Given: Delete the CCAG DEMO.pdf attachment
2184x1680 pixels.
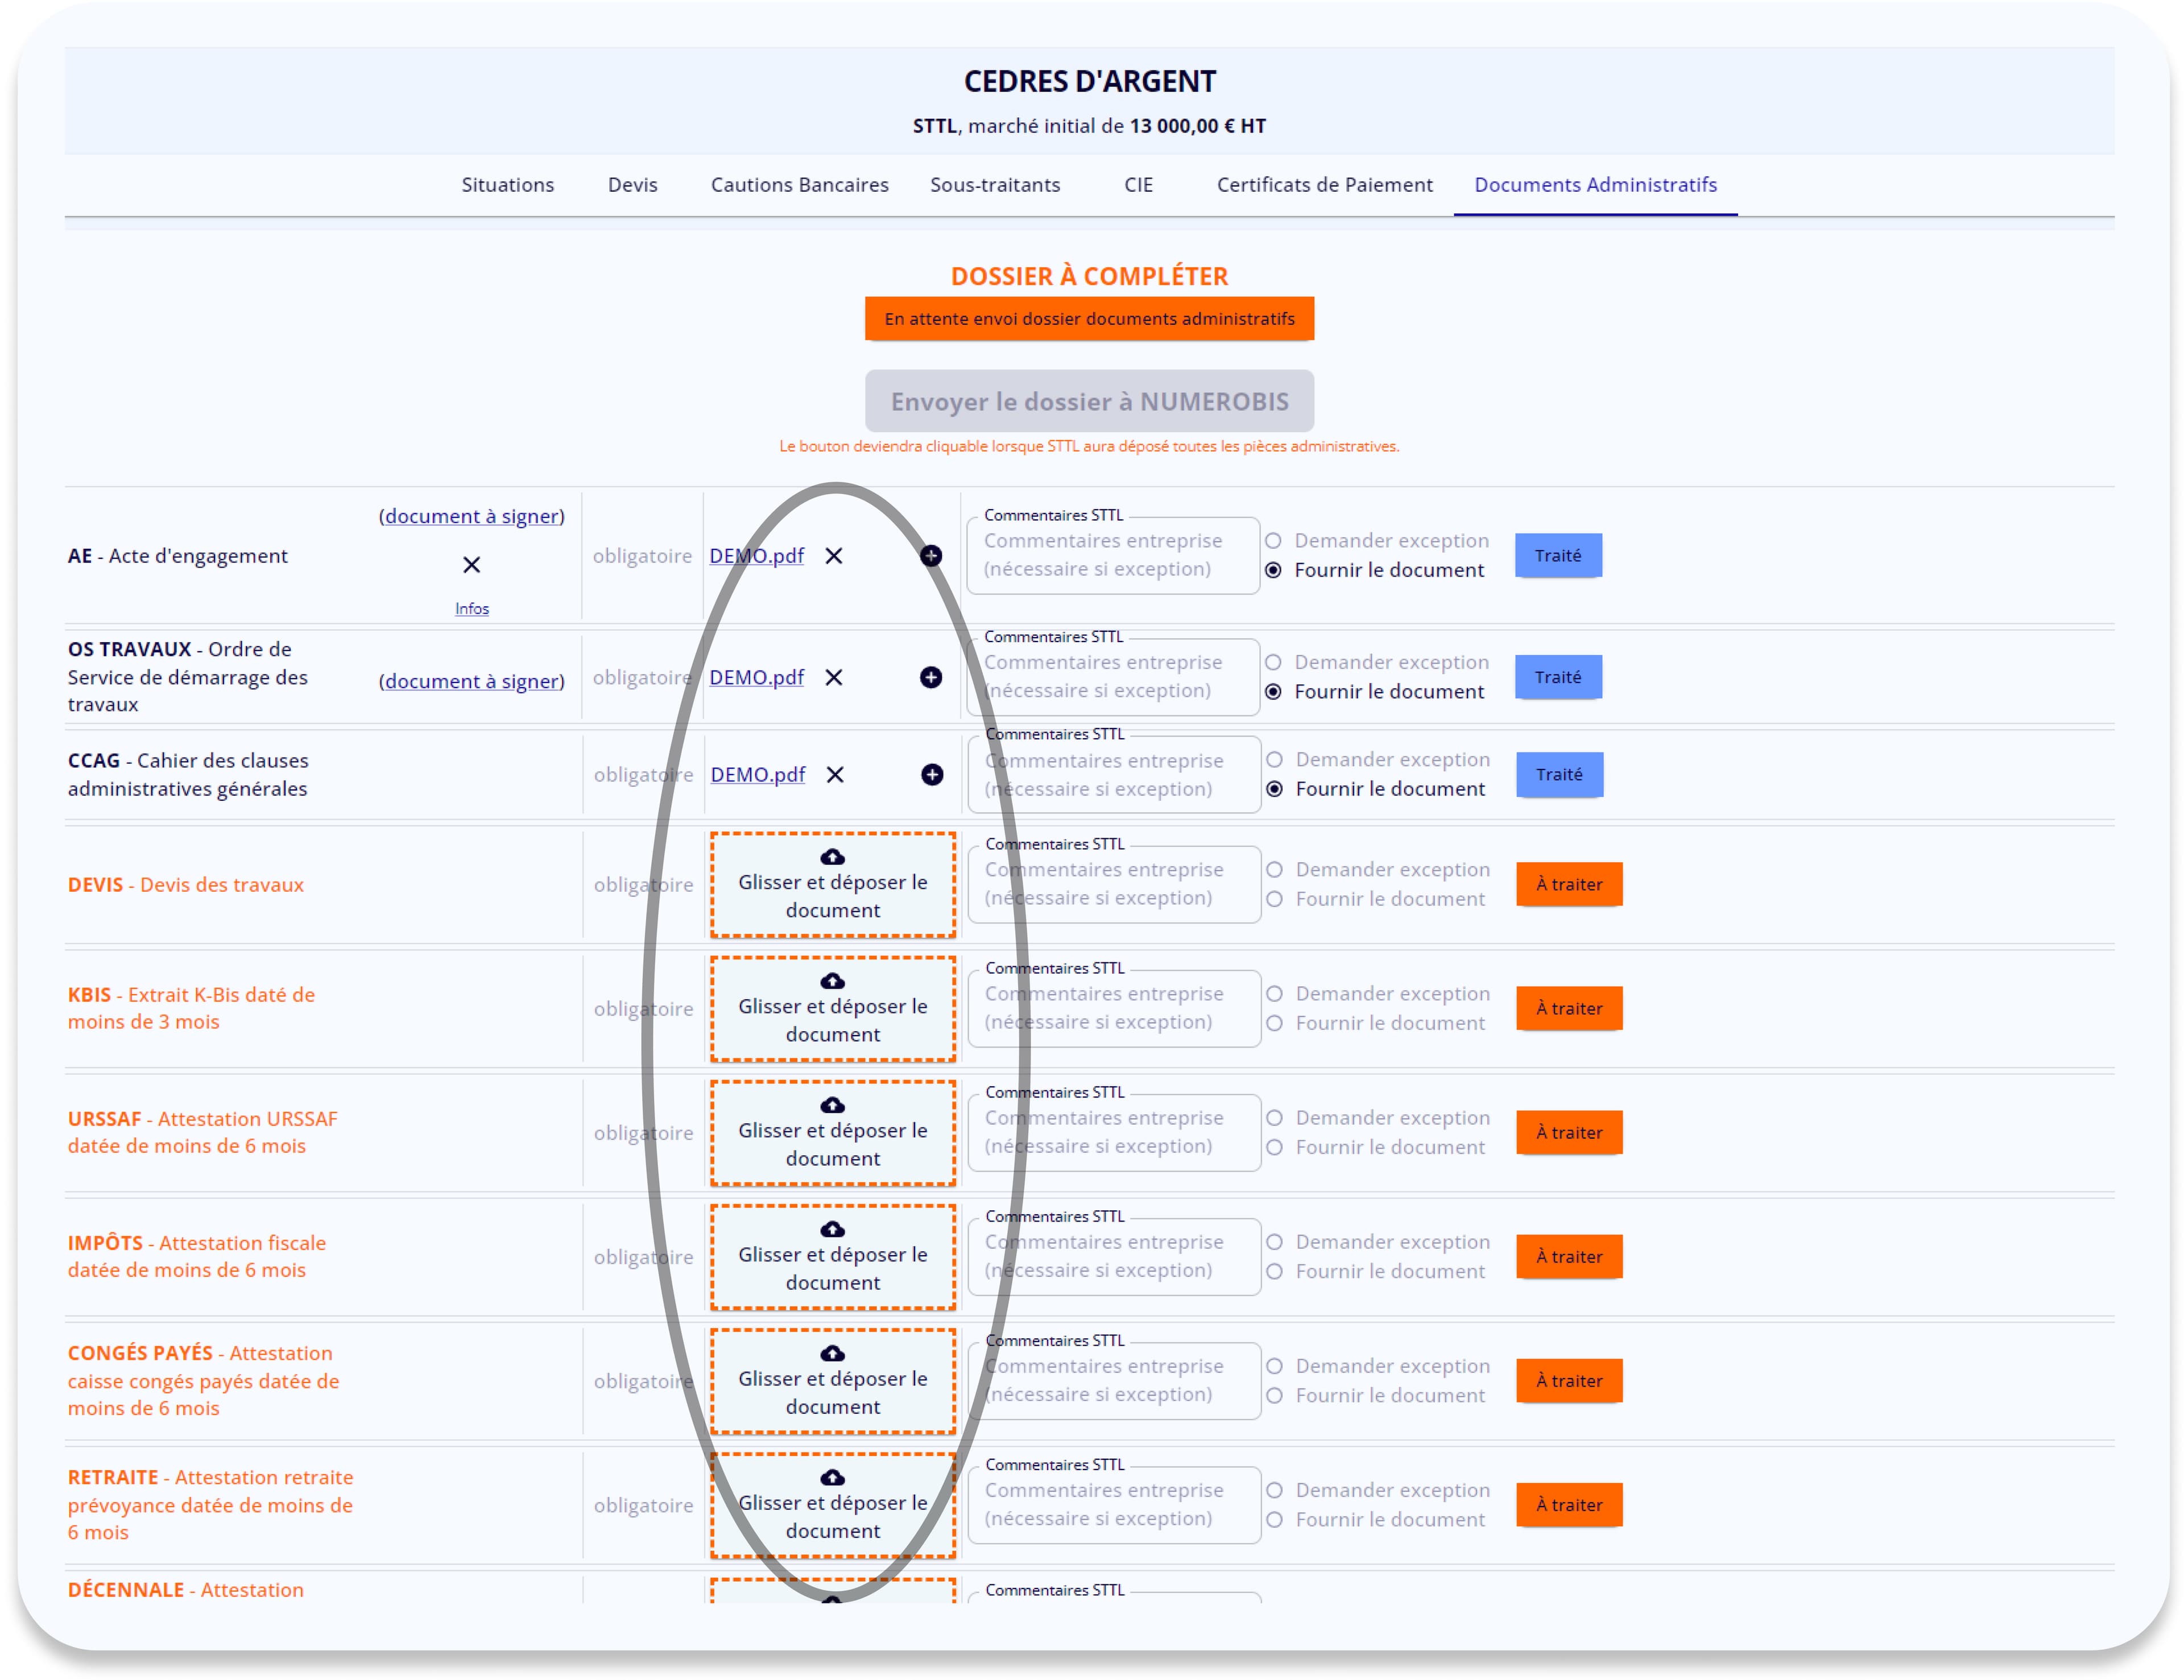Looking at the screenshot, I should click(836, 774).
